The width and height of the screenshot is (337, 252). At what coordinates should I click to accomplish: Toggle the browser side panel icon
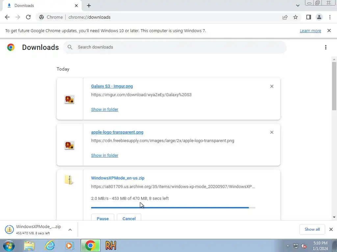[309, 17]
